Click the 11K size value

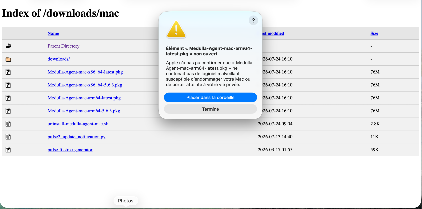pos(374,137)
